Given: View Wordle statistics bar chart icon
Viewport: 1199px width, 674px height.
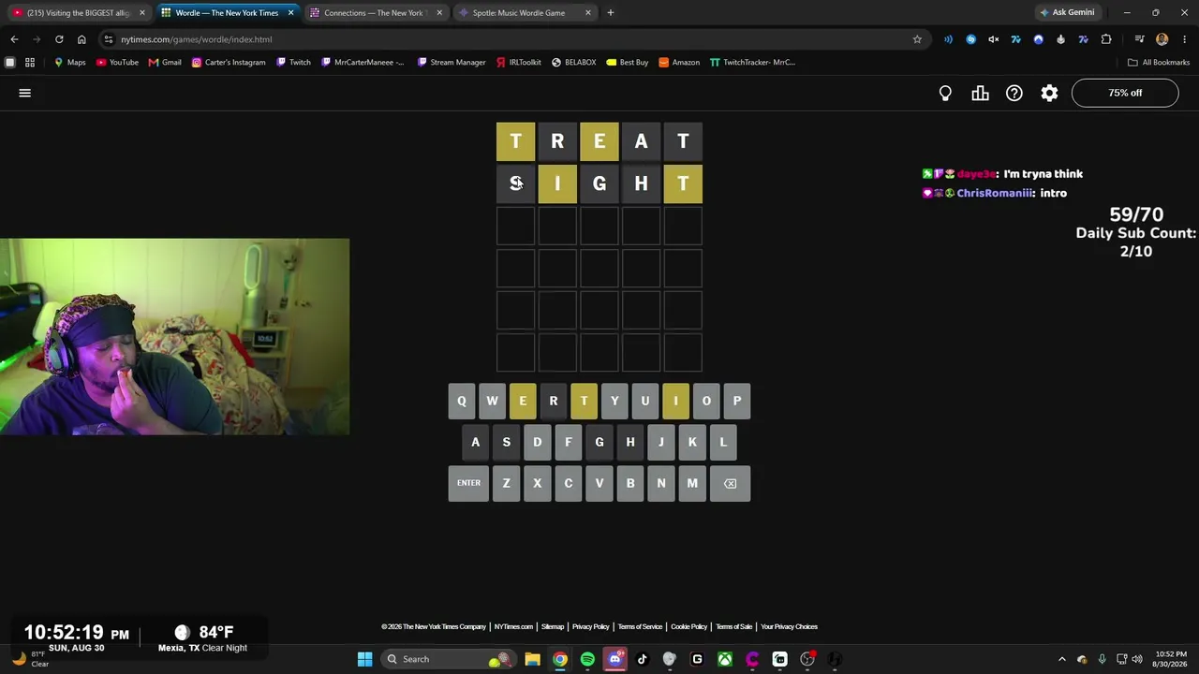Looking at the screenshot, I should pos(980,93).
